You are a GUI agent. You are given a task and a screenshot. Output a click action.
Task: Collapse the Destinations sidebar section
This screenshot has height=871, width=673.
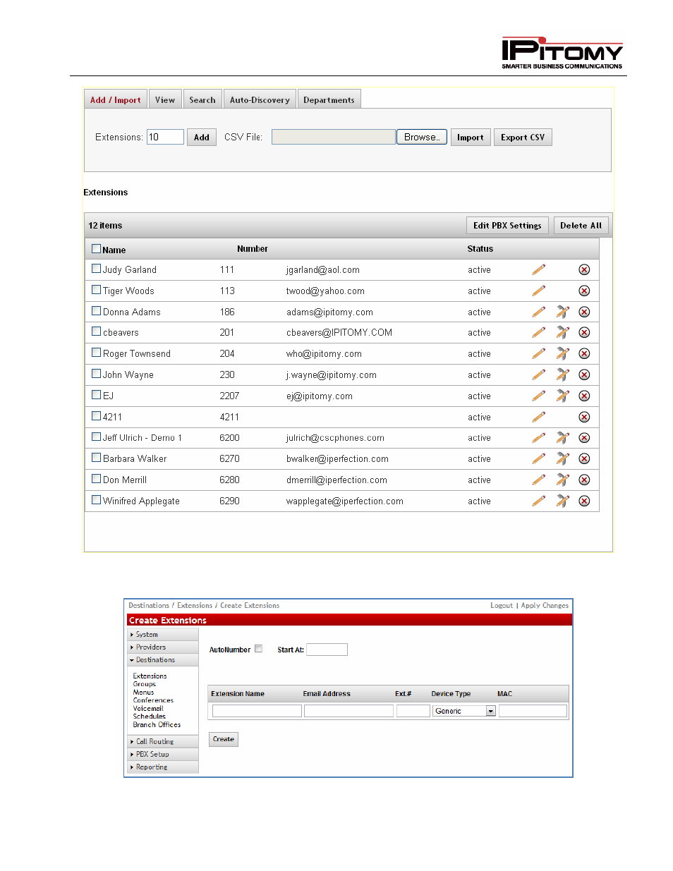(x=163, y=660)
